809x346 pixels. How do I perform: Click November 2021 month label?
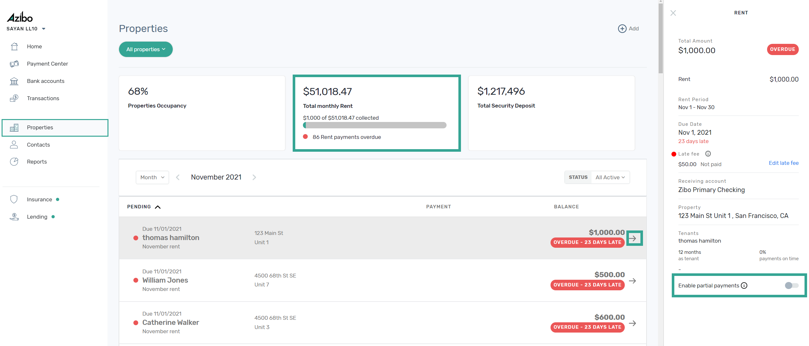pos(216,177)
